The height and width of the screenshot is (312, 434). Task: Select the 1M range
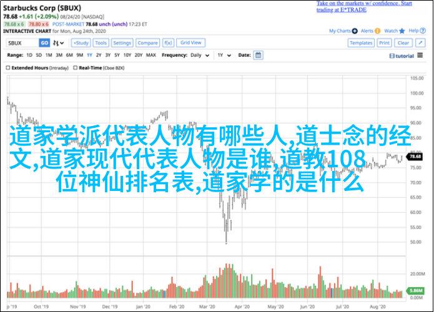49,55
